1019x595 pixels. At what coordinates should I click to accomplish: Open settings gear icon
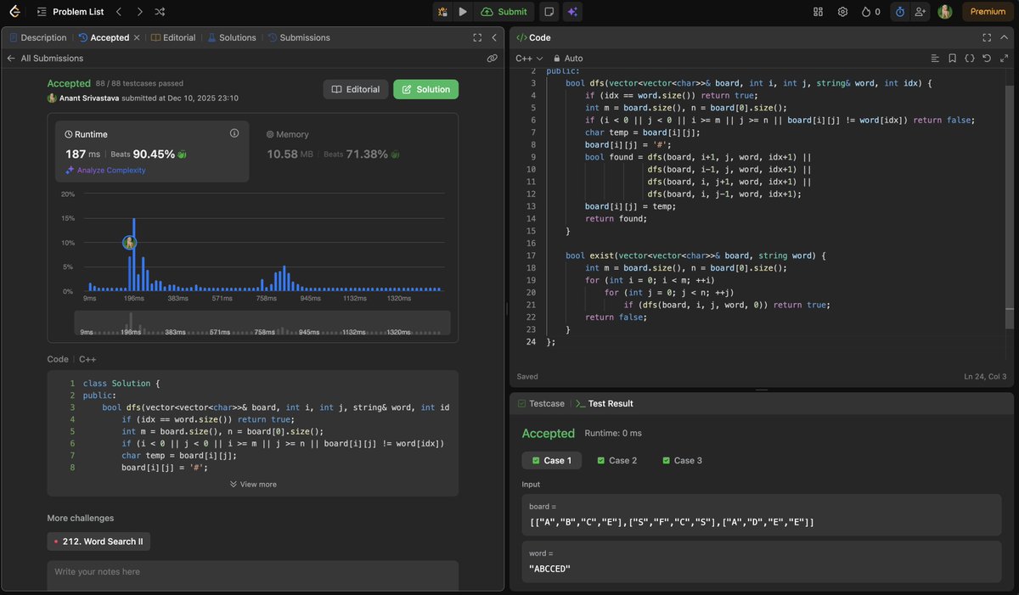click(x=842, y=12)
